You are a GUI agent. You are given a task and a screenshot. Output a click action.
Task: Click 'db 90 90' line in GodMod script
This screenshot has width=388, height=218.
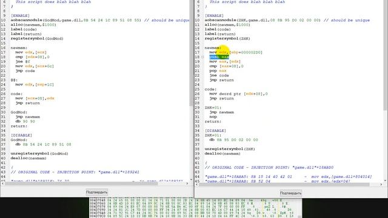click(x=25, y=121)
